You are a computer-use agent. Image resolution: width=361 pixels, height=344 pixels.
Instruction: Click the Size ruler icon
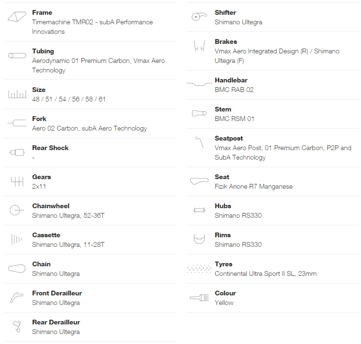(x=17, y=94)
